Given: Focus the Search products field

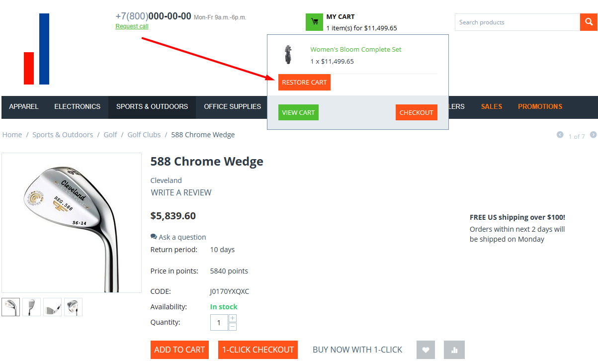Looking at the screenshot, I should [517, 22].
